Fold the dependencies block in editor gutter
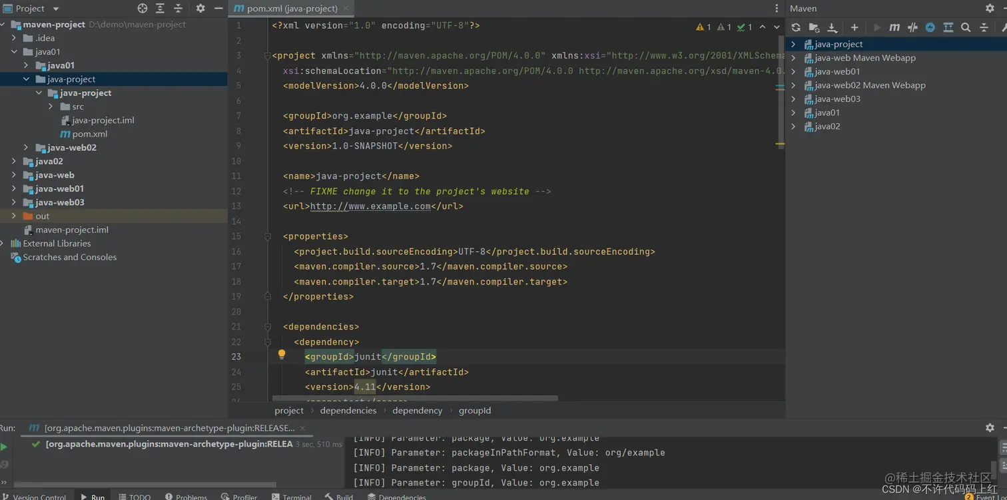This screenshot has width=1007, height=500. point(268,327)
